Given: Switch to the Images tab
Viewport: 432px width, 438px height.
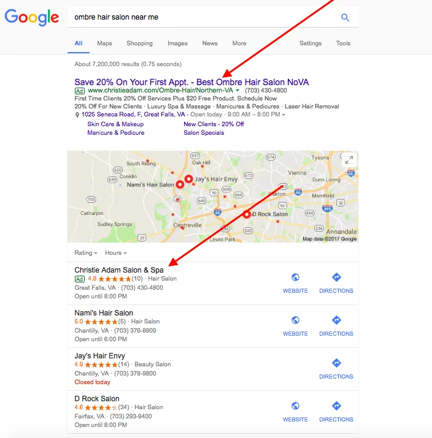Looking at the screenshot, I should point(177,43).
